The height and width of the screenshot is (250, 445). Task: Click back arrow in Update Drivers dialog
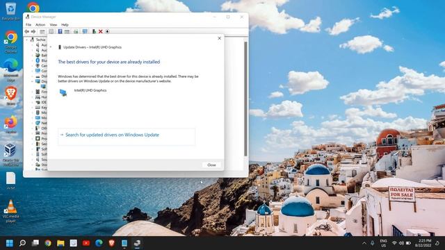pos(51,47)
